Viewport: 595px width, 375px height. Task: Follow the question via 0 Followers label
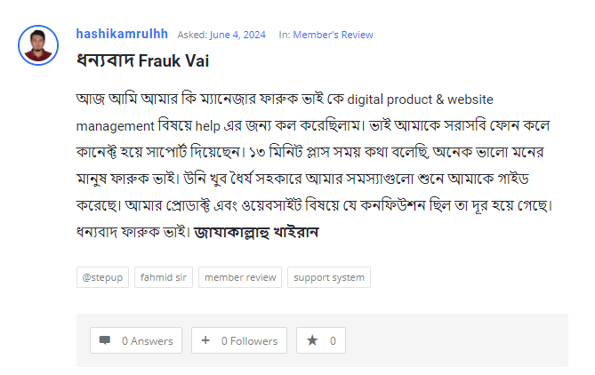click(x=249, y=340)
